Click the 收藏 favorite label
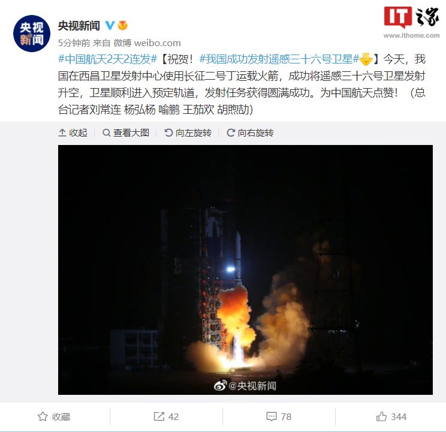This screenshot has width=446, height=432. pyautogui.click(x=61, y=416)
